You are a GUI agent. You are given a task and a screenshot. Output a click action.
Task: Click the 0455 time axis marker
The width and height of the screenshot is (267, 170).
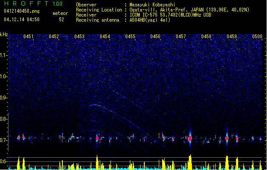(x=130, y=37)
